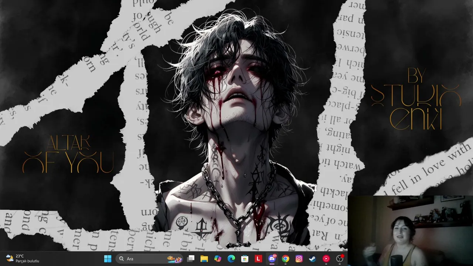Open Instagram from the taskbar

(x=299, y=259)
